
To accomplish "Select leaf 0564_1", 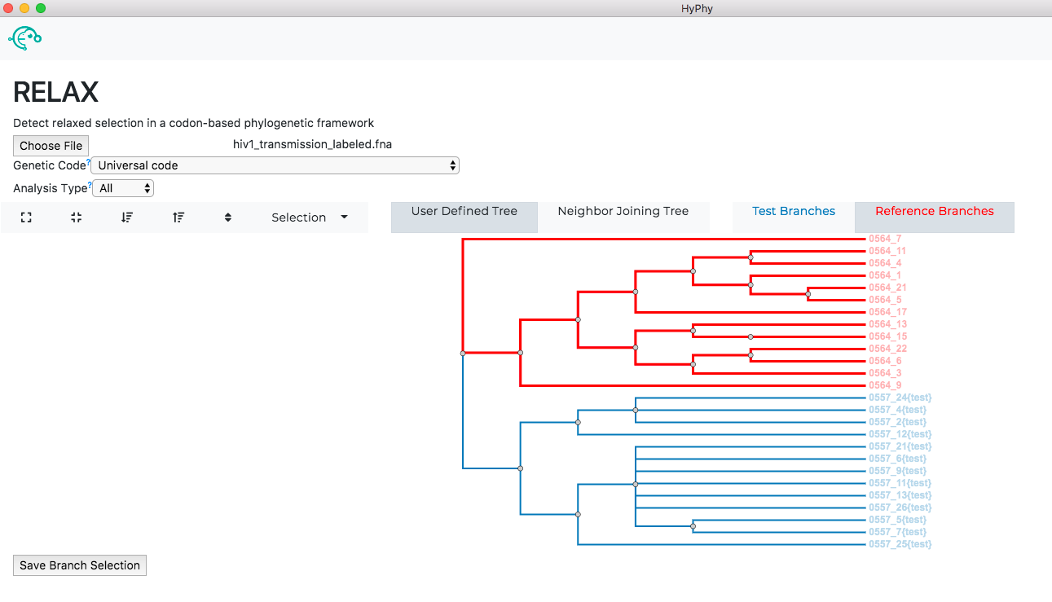I will click(885, 275).
